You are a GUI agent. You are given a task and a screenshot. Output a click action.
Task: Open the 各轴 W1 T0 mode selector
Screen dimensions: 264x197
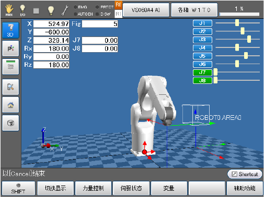click(x=194, y=10)
